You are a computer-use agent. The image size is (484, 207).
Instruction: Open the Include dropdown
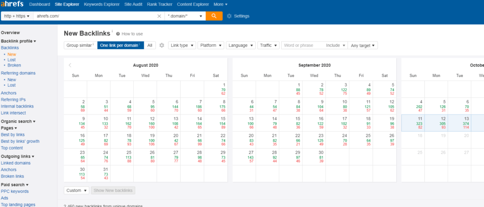tap(335, 45)
